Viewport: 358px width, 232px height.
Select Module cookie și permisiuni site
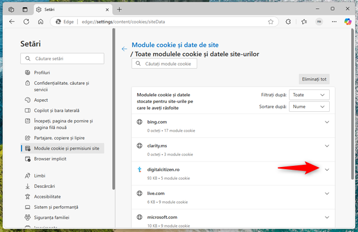pyautogui.click(x=62, y=148)
